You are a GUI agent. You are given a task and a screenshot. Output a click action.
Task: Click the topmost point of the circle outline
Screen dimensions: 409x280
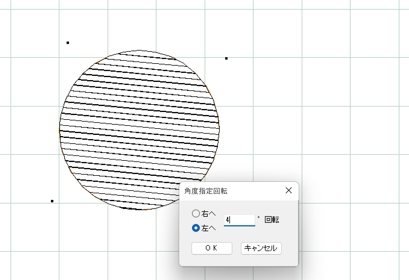(x=139, y=50)
